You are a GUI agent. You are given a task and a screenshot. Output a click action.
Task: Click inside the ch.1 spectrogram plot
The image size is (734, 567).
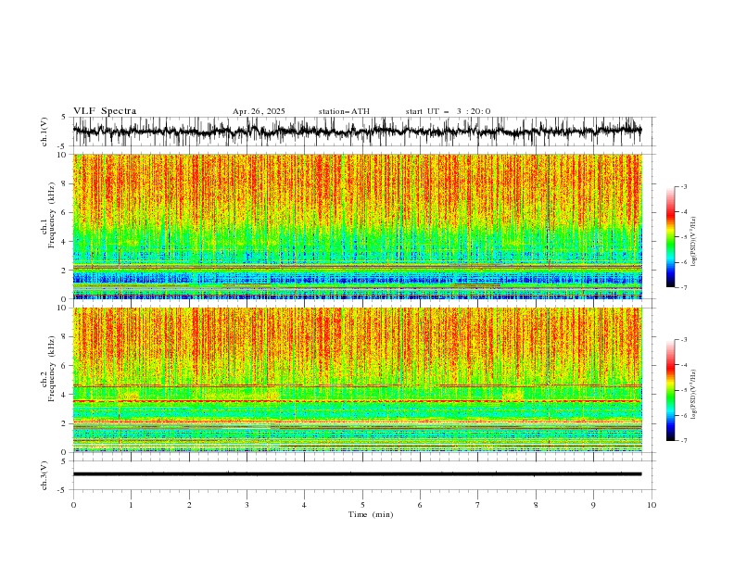point(357,226)
